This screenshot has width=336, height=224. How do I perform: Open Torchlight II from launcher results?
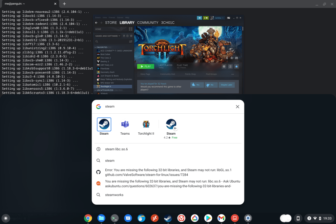(x=146, y=126)
